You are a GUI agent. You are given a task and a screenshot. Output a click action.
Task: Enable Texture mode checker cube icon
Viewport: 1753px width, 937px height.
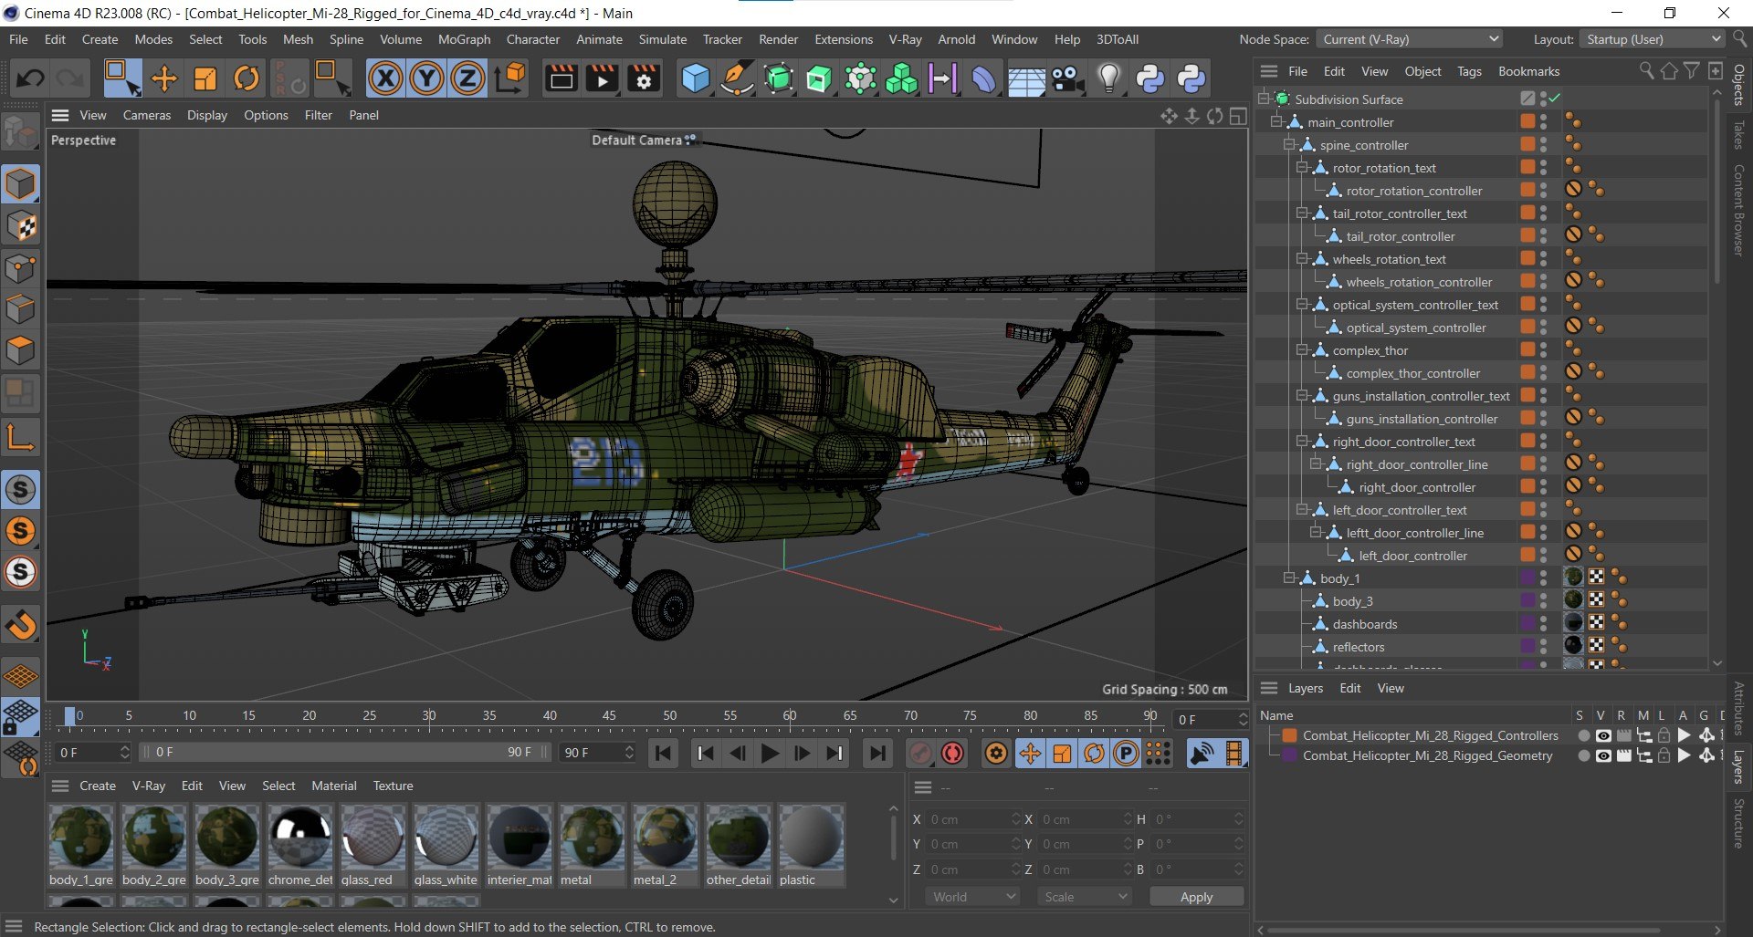(21, 226)
